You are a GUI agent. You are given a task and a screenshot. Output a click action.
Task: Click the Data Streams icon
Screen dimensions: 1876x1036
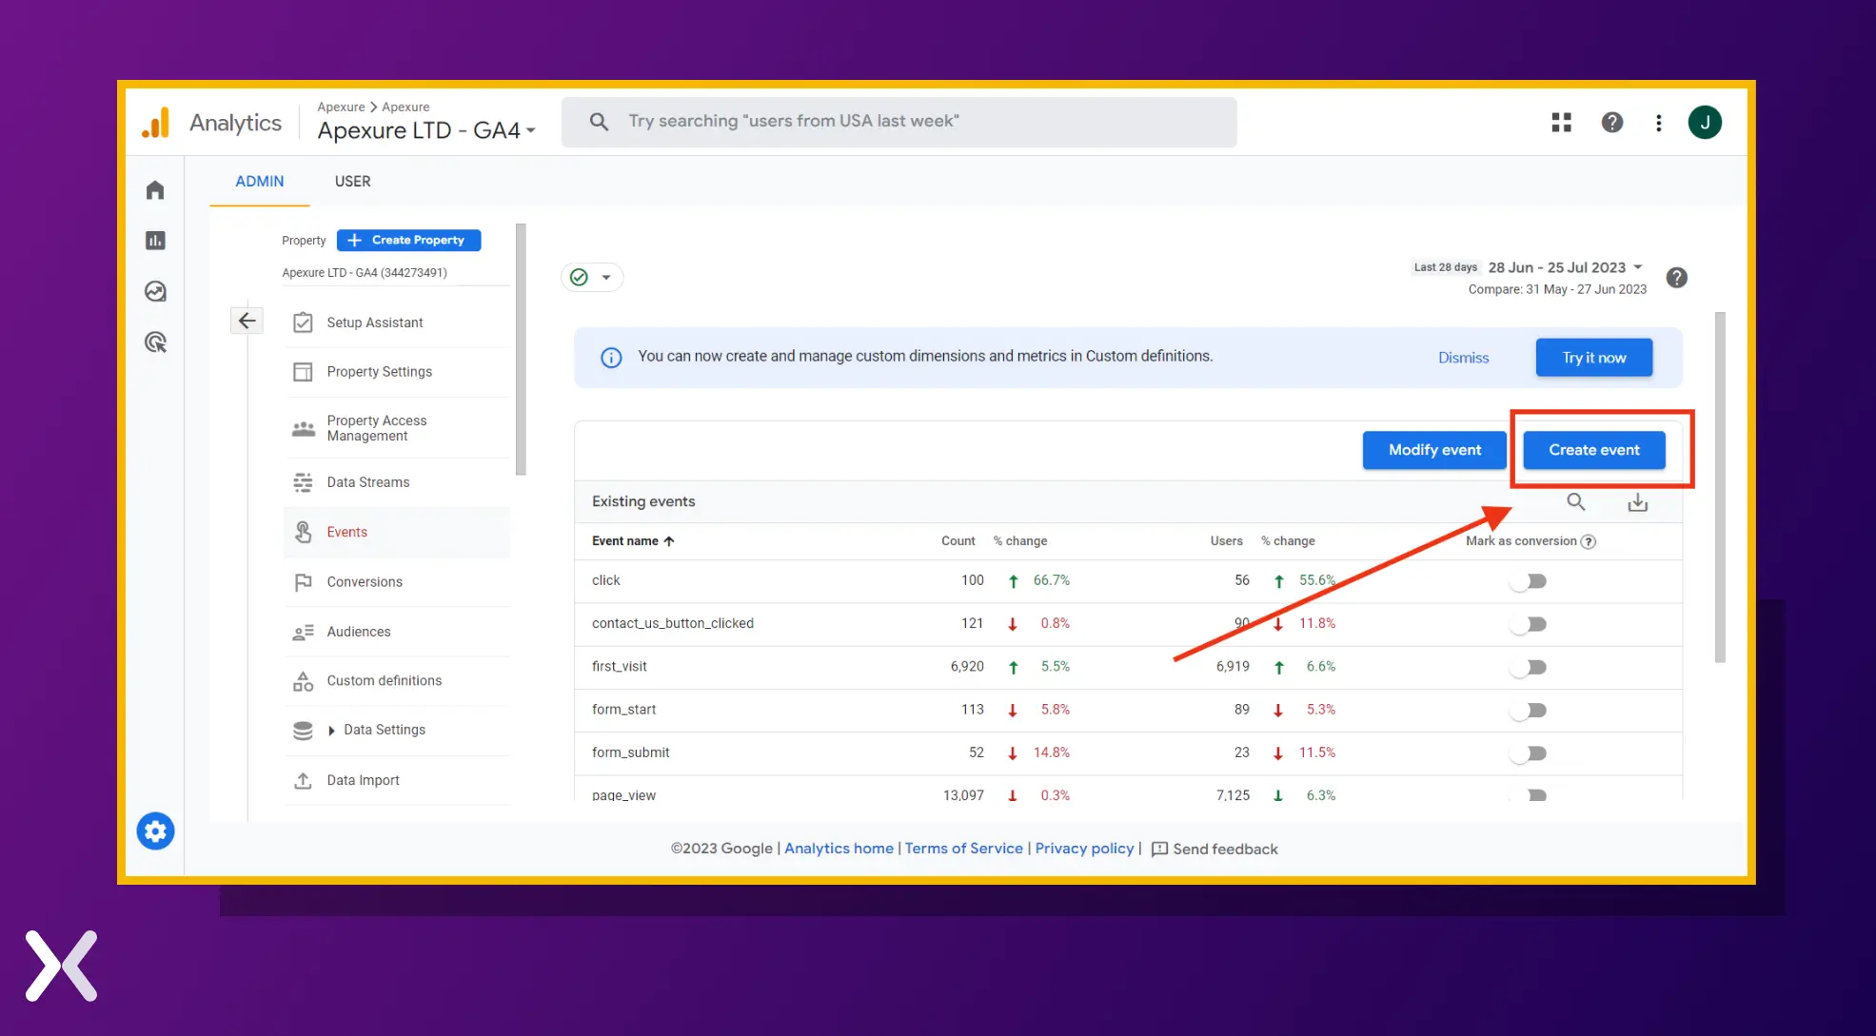[303, 482]
